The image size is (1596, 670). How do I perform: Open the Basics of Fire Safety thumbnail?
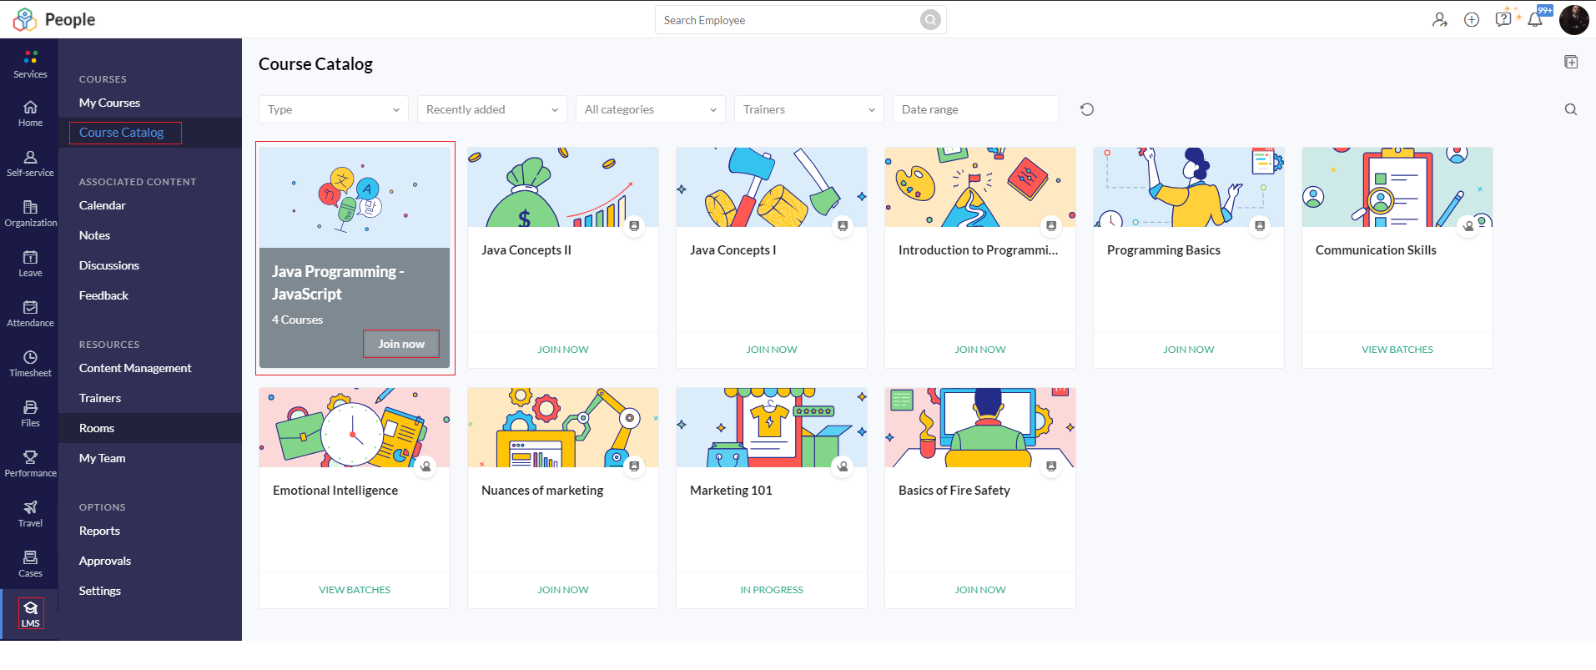pos(980,427)
